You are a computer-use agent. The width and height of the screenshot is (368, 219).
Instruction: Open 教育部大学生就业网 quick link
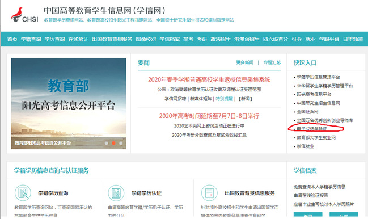pos(316,137)
